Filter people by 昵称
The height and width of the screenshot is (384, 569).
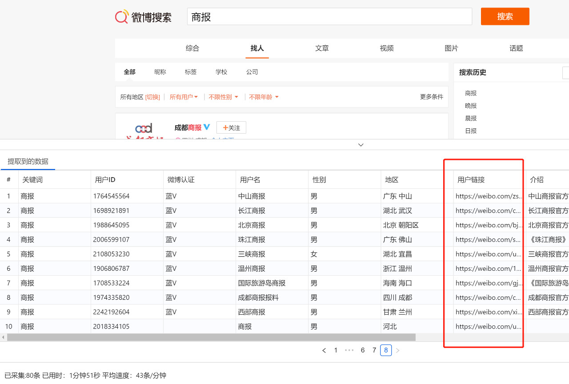(x=160, y=72)
